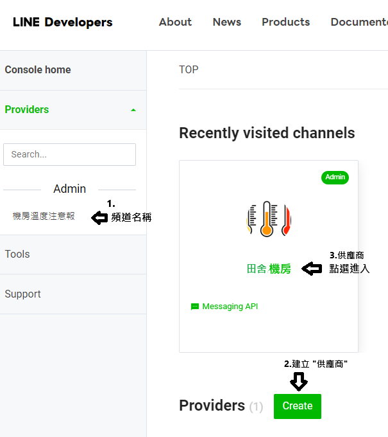Collapse the Providers sidebar section arrow
388x437 pixels.
tap(133, 110)
